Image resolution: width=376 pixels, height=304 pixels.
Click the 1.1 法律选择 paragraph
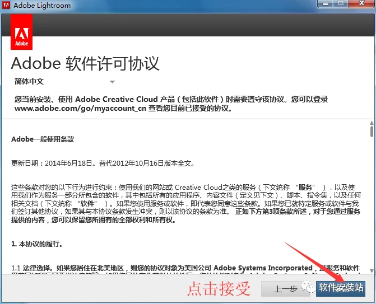(185, 269)
